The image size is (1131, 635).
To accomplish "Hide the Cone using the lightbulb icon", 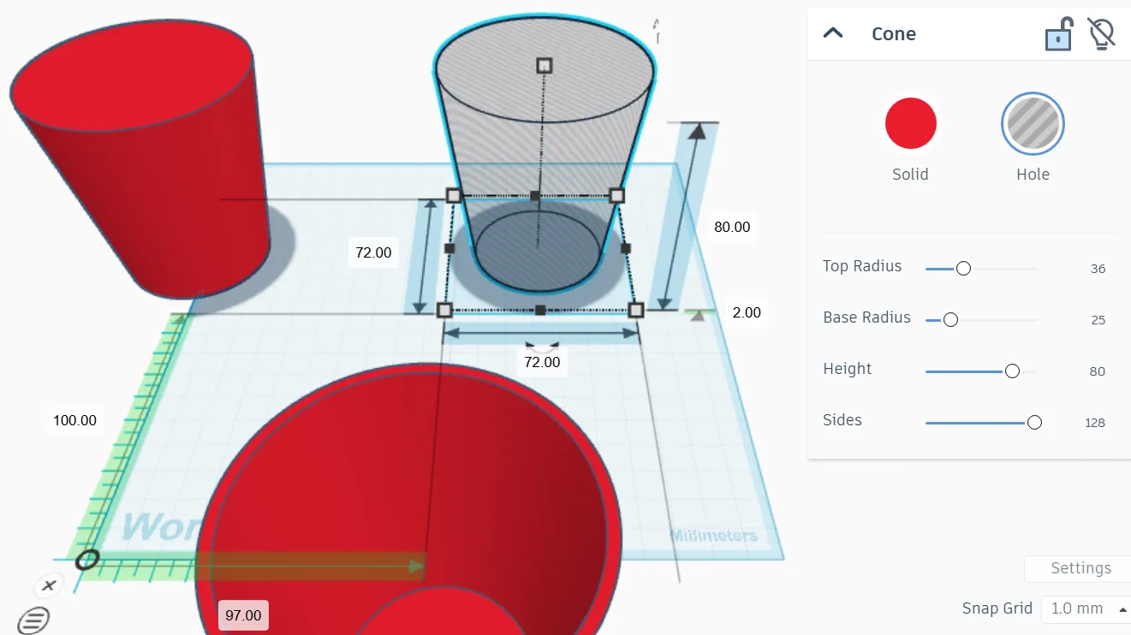I will (1100, 33).
